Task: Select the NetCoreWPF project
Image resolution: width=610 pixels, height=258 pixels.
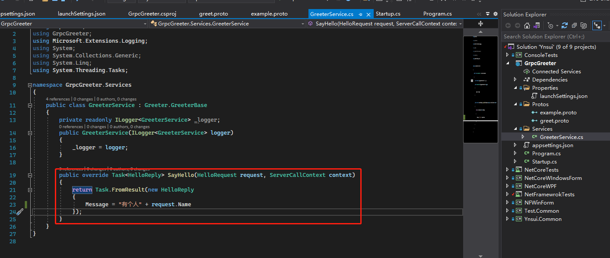Action: 540,186
